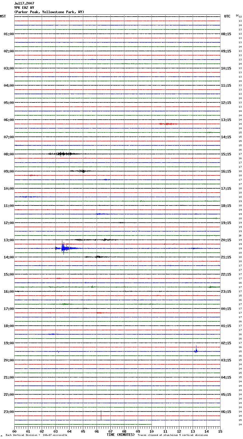Click minute tick label 08 on bottom axis
This screenshot has height=439, width=243.
(124, 431)
